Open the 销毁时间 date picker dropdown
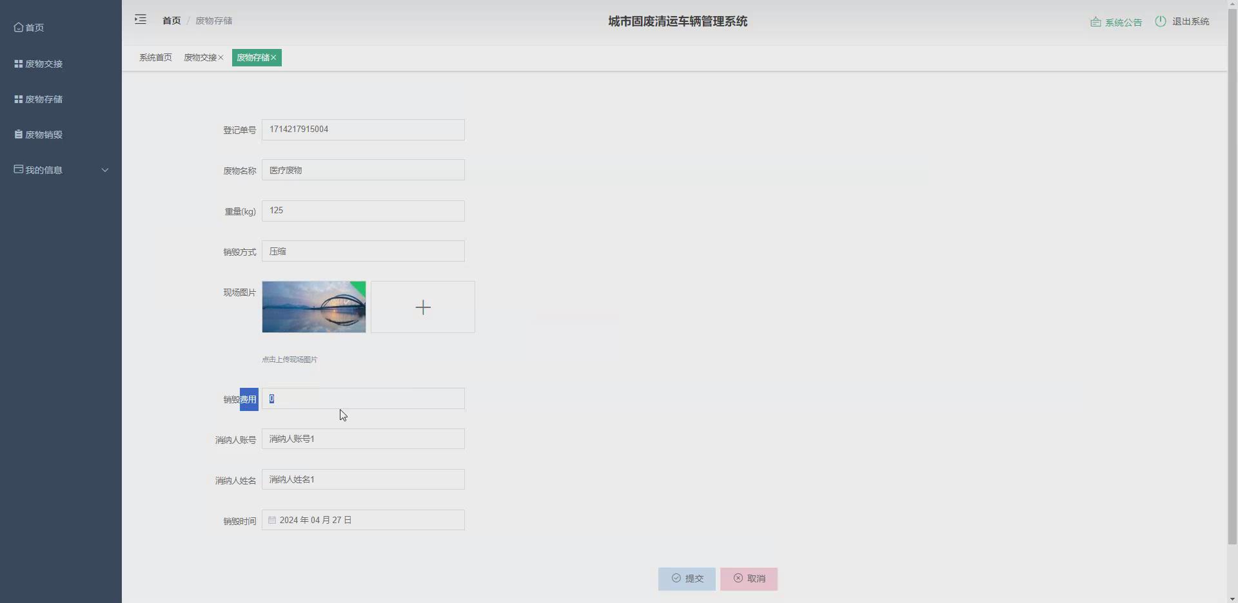1238x603 pixels. (x=363, y=520)
